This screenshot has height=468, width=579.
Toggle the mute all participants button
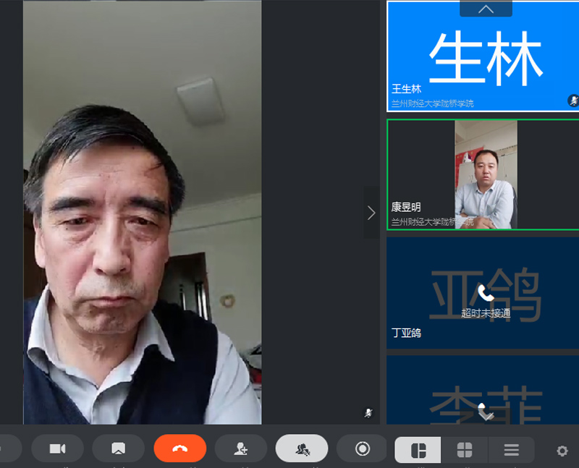(302, 449)
